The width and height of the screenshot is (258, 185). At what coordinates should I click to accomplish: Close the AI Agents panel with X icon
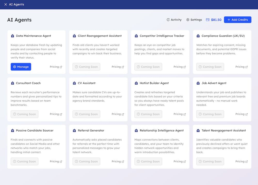pos(6,4)
